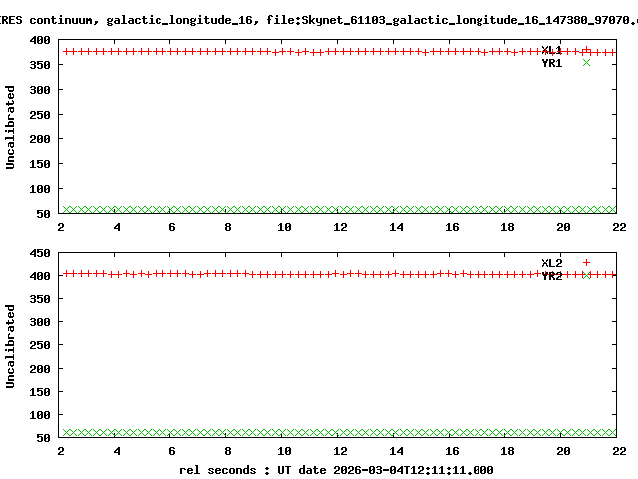Image resolution: width=638 pixels, height=479 pixels.
Task: Click the red XL2 legend plus marker
Action: pyautogui.click(x=586, y=263)
